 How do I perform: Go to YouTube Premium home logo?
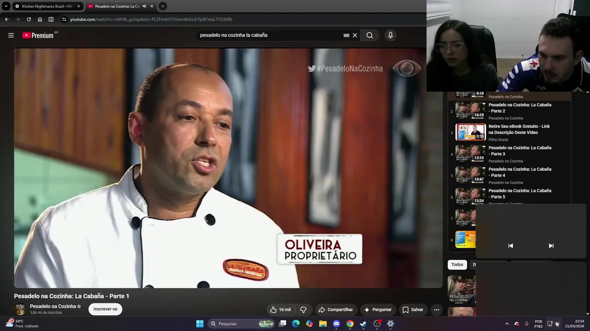coord(38,35)
